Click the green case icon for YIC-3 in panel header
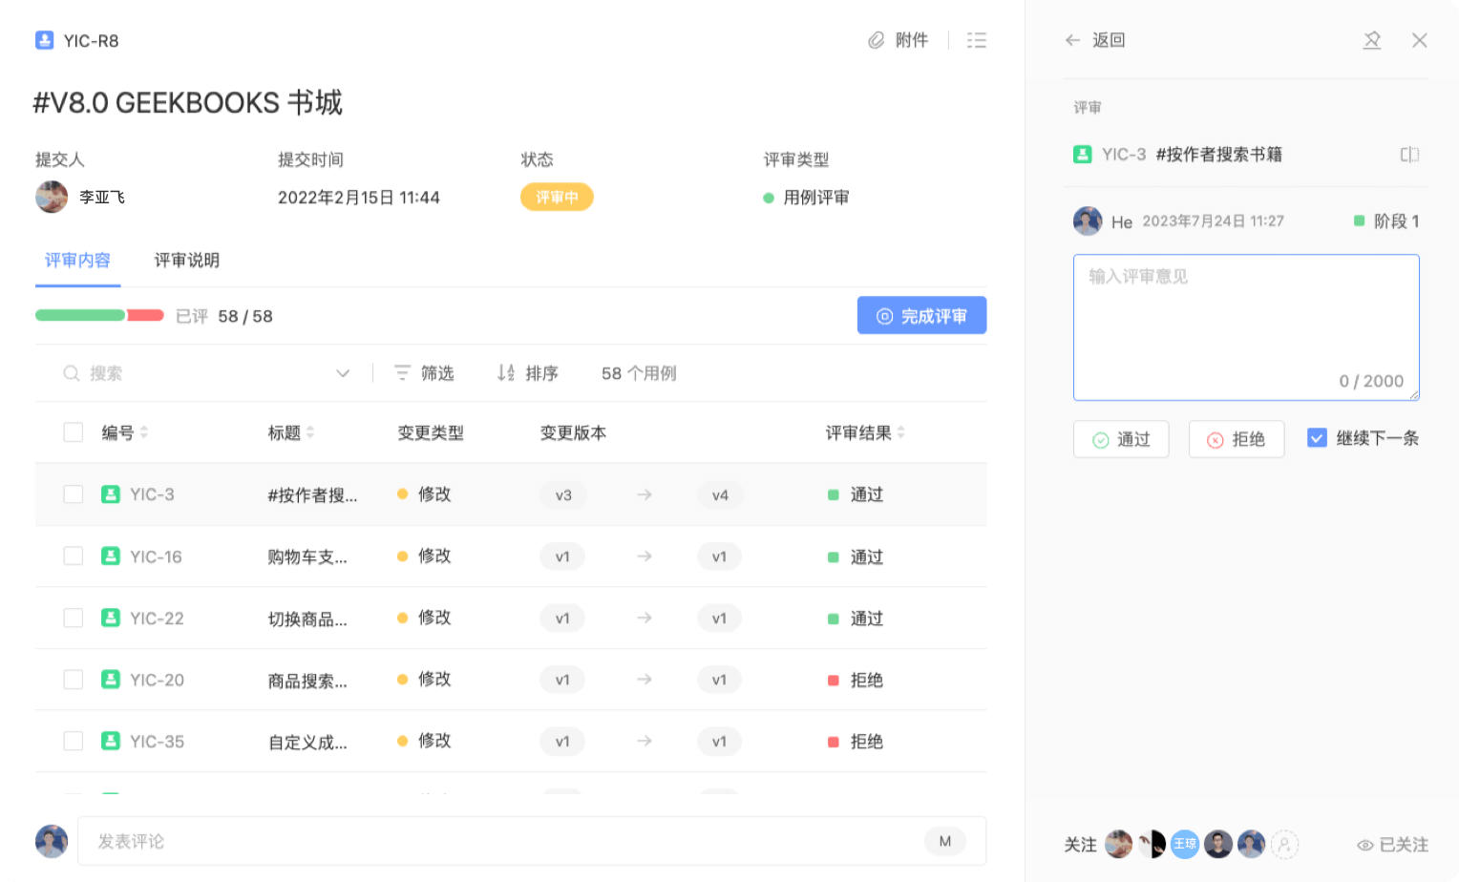Viewport: 1459px width, 882px height. (1083, 155)
